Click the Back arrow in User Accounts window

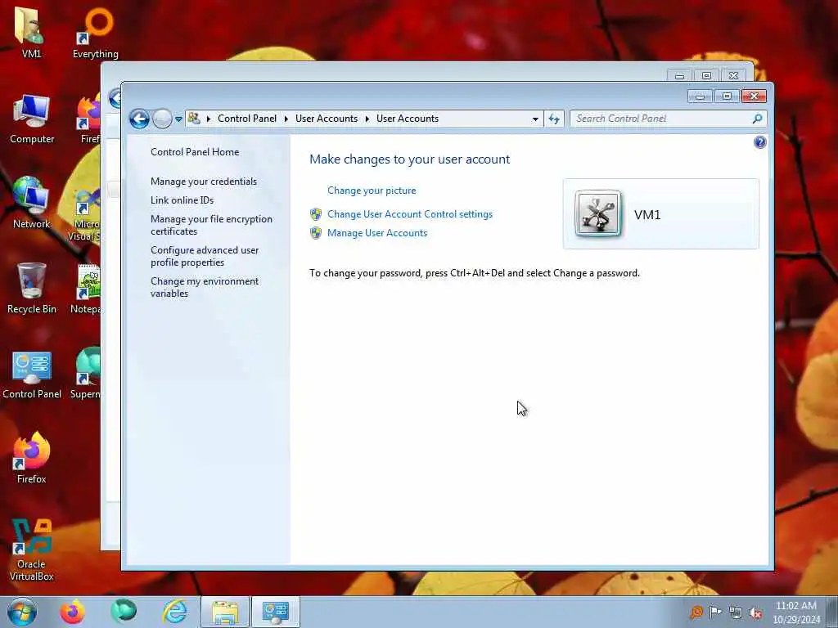[139, 119]
